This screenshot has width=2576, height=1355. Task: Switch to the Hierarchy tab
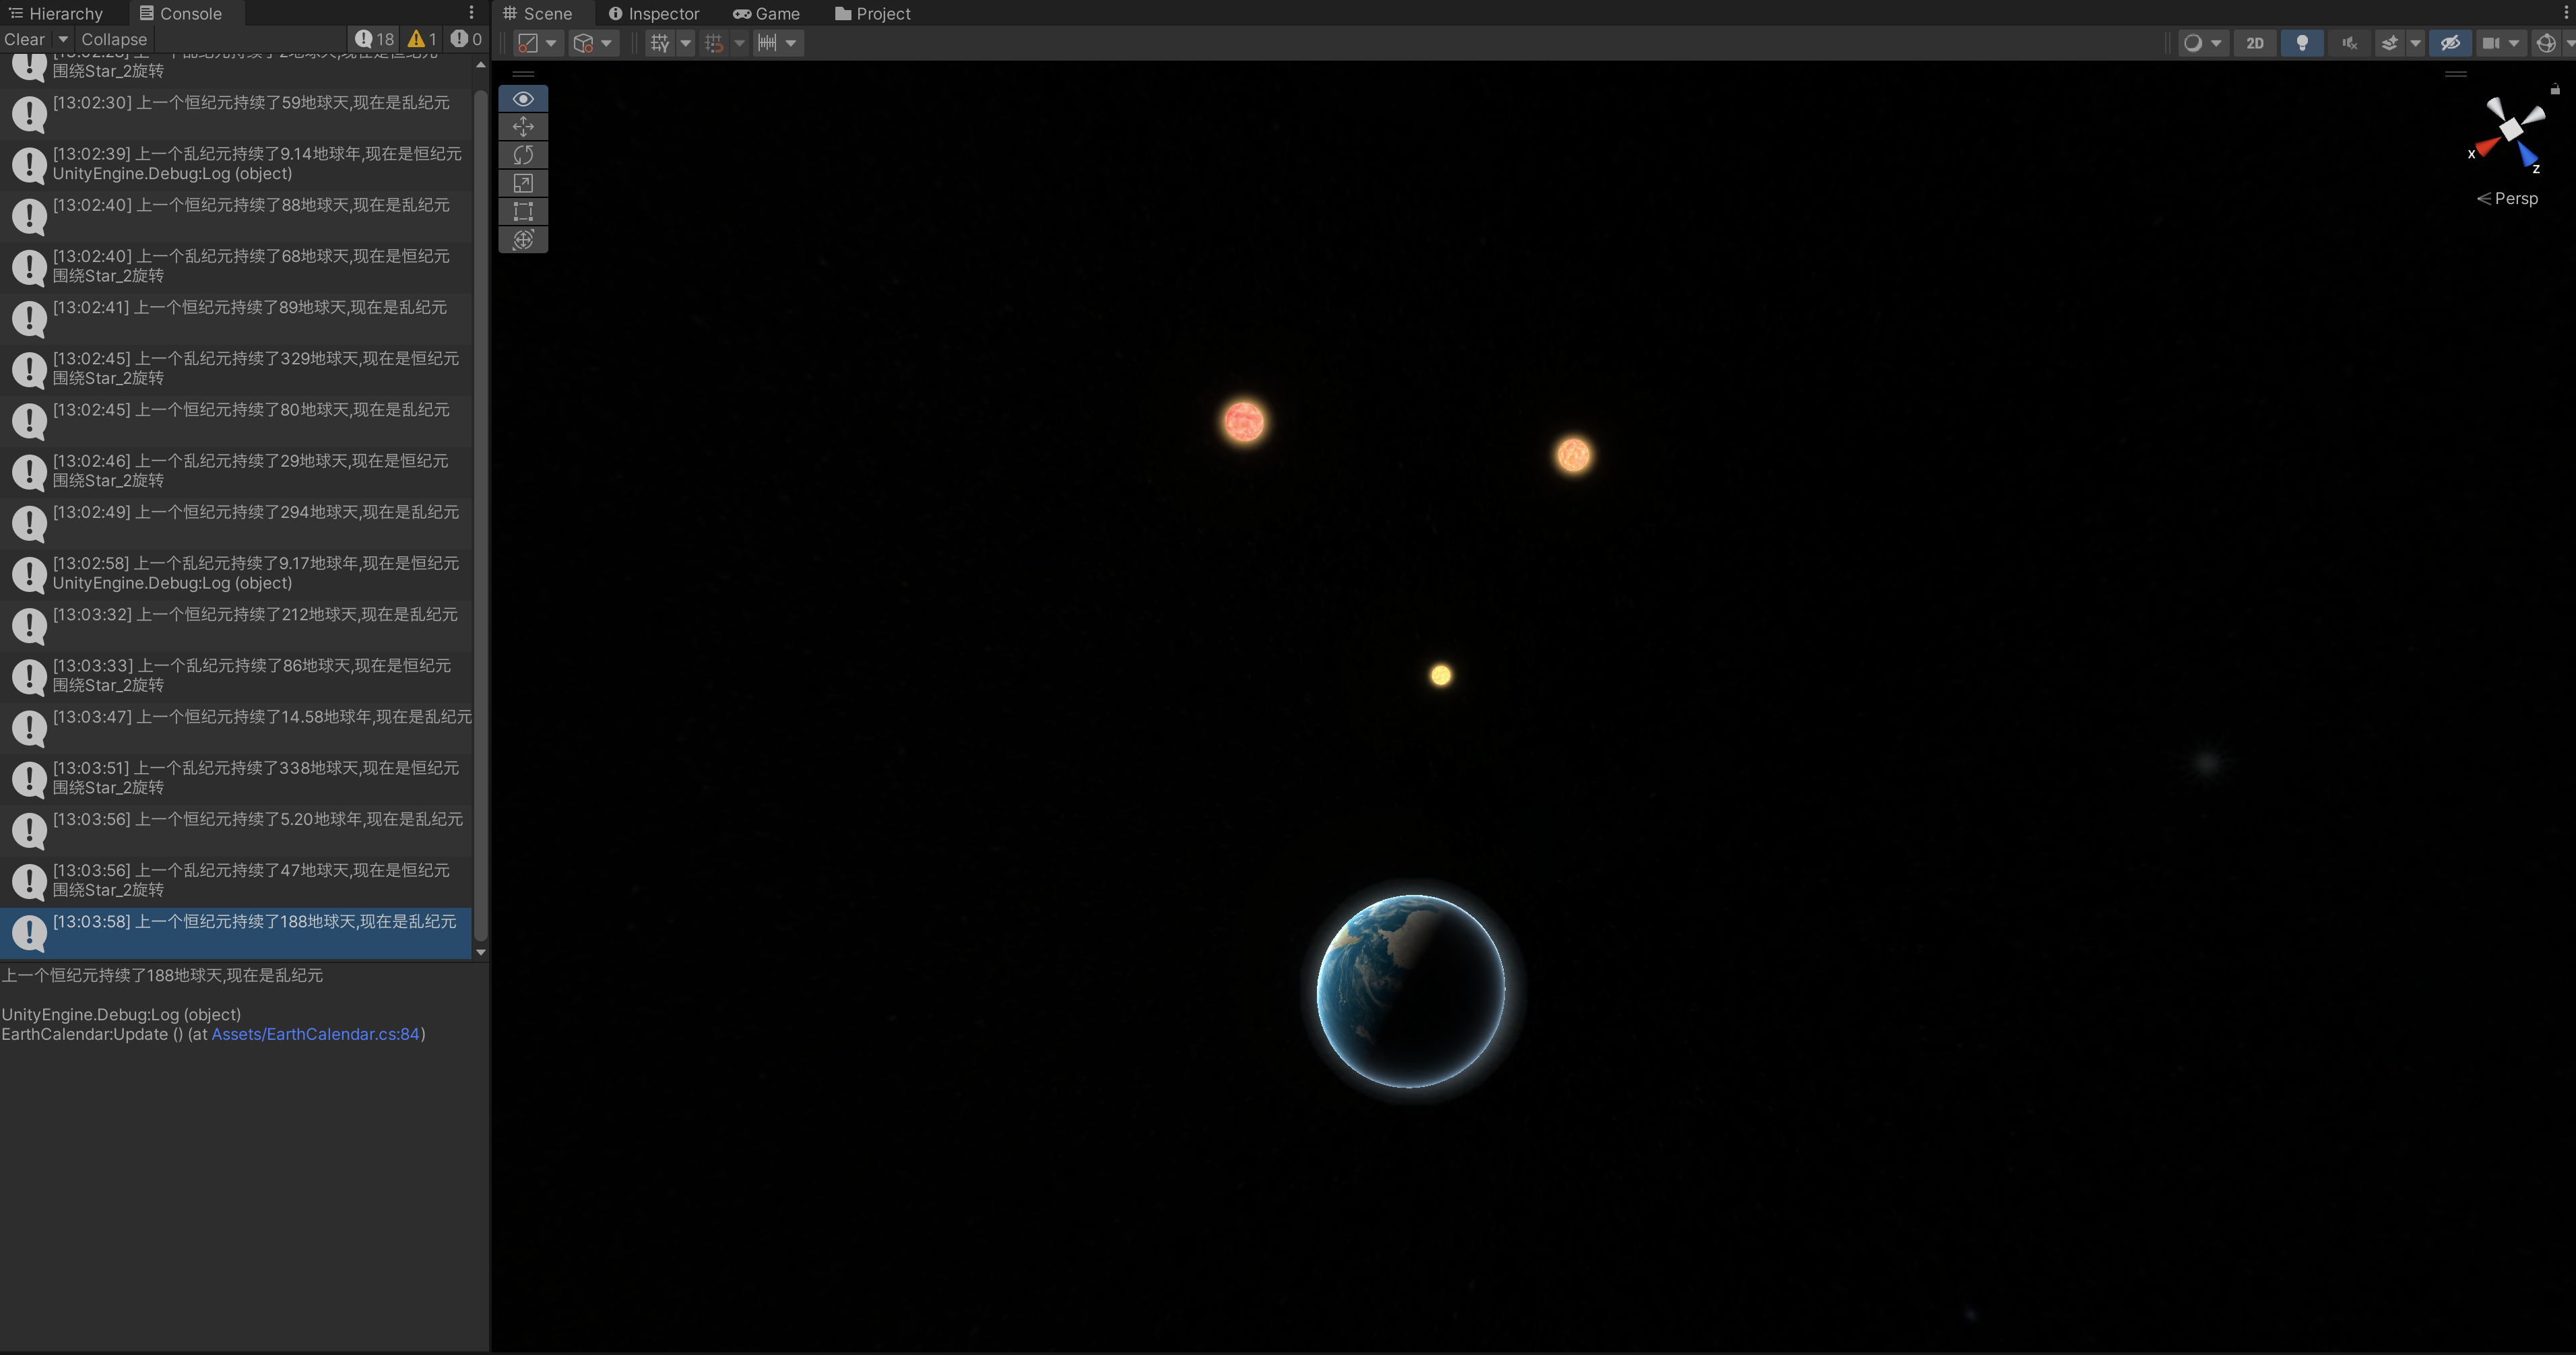pos(57,13)
